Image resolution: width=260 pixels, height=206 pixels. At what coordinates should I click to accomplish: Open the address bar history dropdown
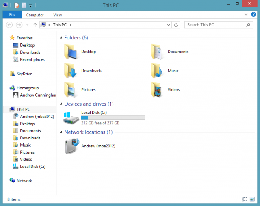pos(169,25)
